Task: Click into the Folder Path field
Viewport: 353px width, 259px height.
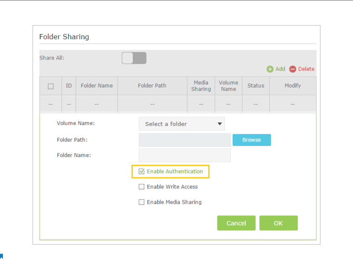Action: tap(185, 140)
